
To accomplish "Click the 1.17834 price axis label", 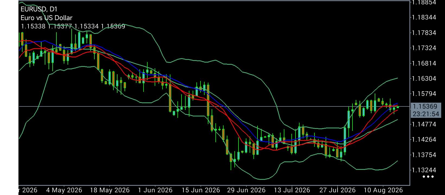I will (424, 33).
